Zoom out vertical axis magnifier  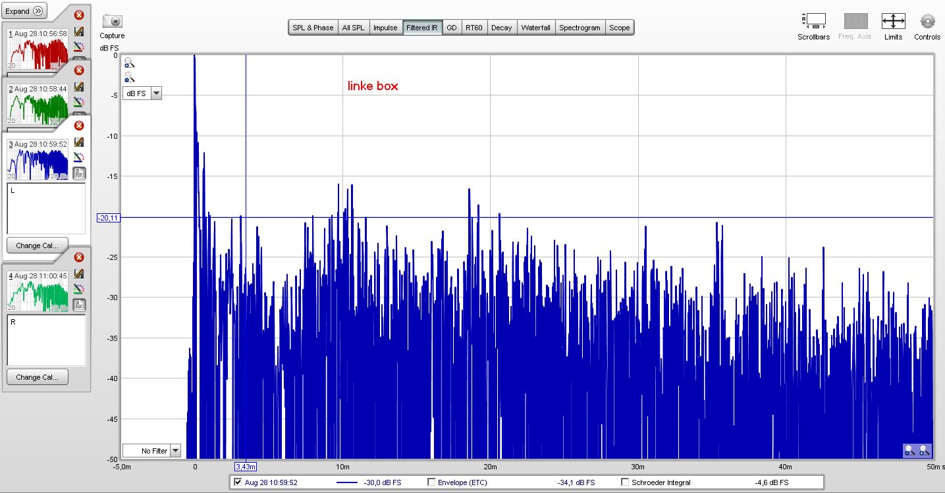129,77
